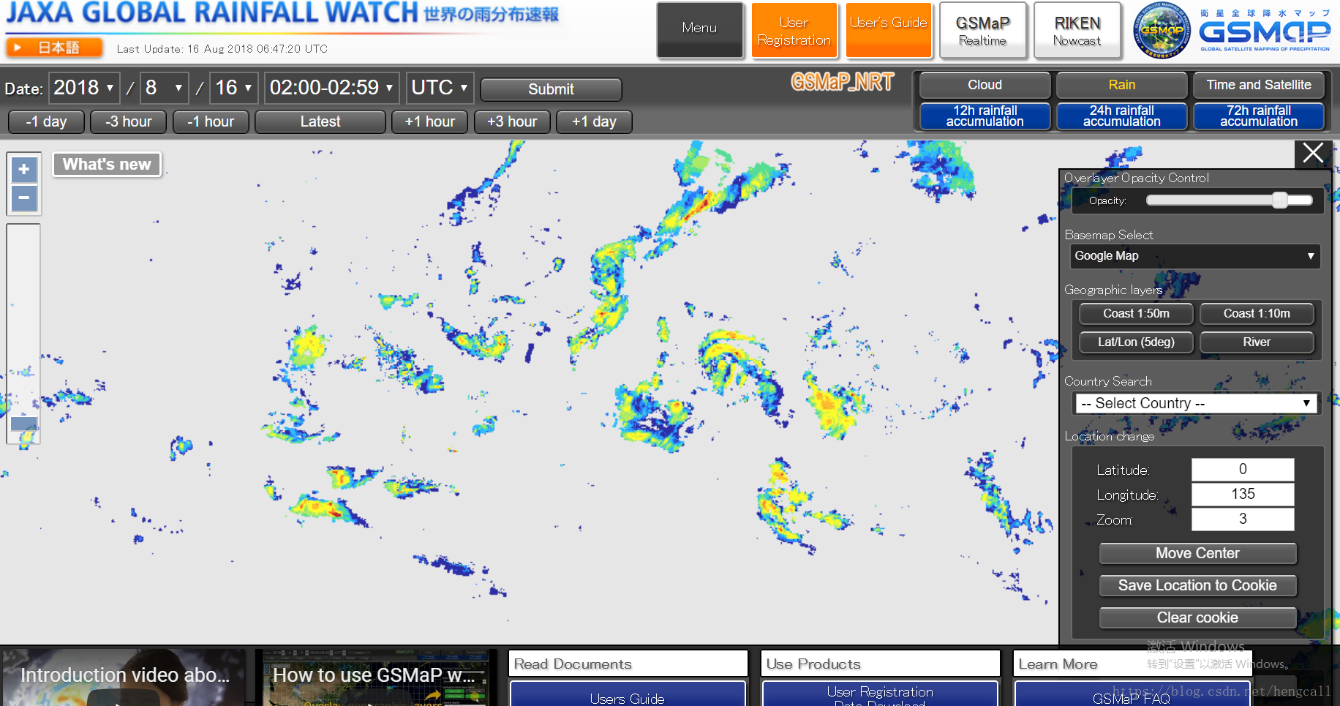Click Save Location to Cookie
The height and width of the screenshot is (706, 1340).
(1197, 586)
